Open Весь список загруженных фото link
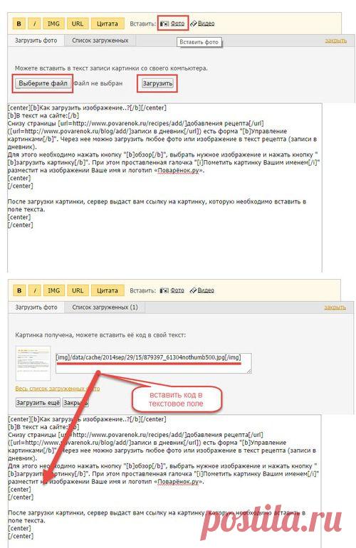Image resolution: width=356 pixels, height=548 pixels. (x=58, y=389)
